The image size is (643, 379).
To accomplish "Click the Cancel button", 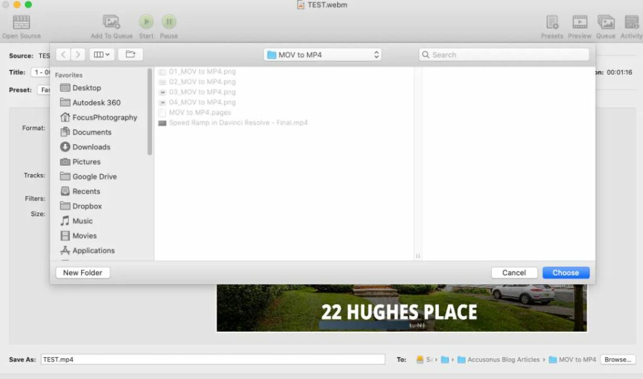I will [514, 273].
